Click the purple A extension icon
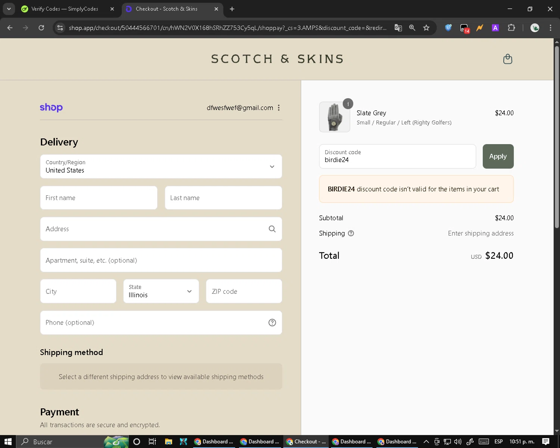The image size is (560, 448). pyautogui.click(x=495, y=28)
